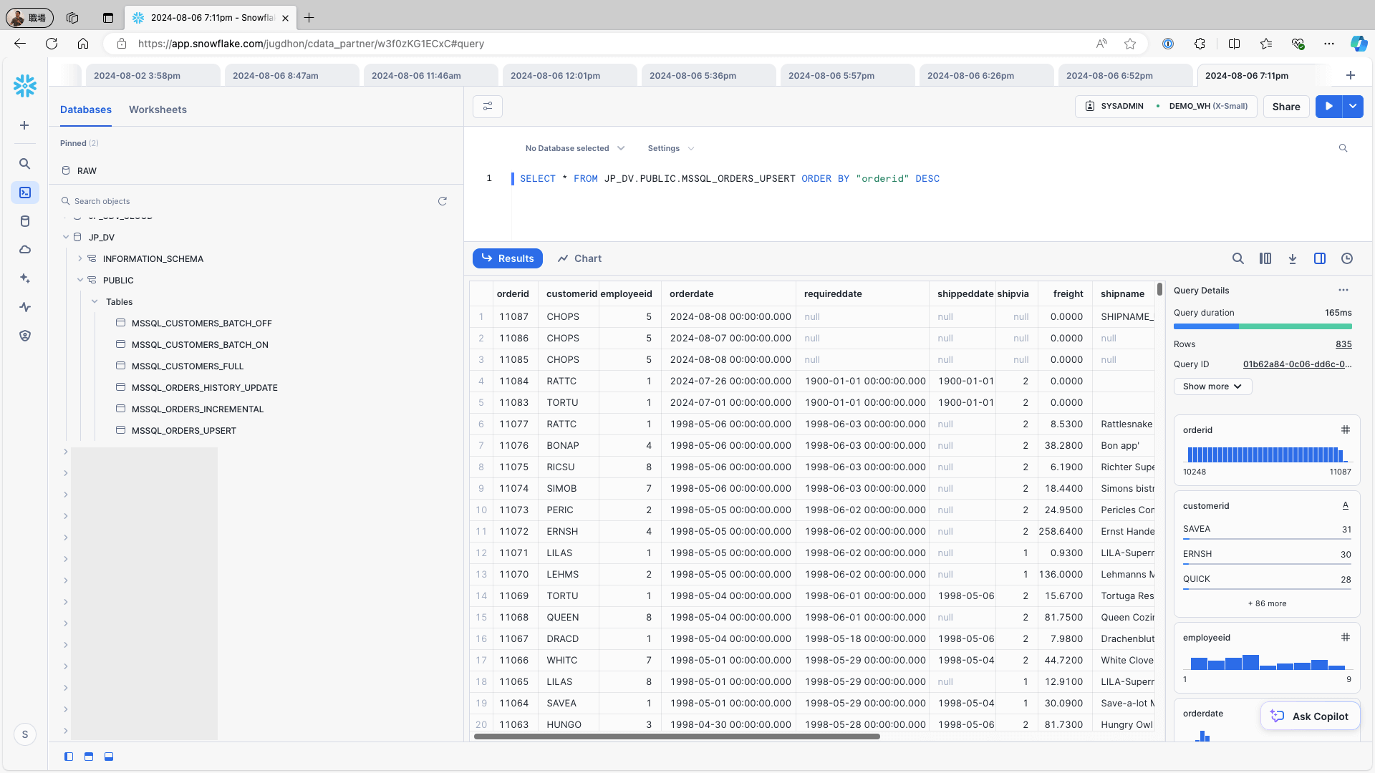Viewport: 1375px width, 773px height.
Task: Switch to the Chart view tab
Action: [x=580, y=258]
